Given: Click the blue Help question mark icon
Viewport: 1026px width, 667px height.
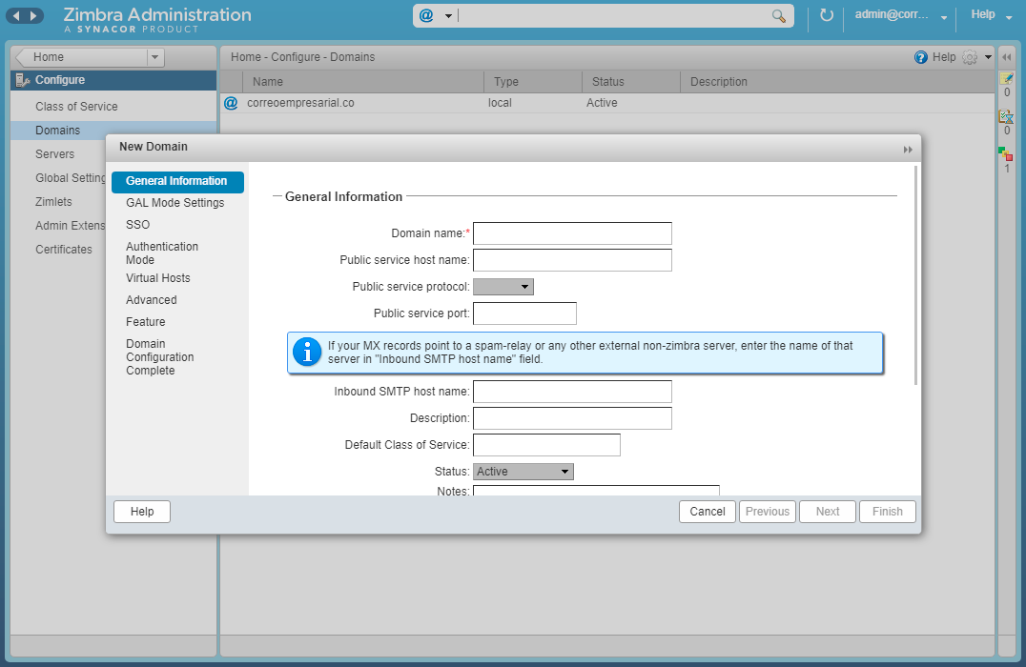Looking at the screenshot, I should [x=921, y=57].
